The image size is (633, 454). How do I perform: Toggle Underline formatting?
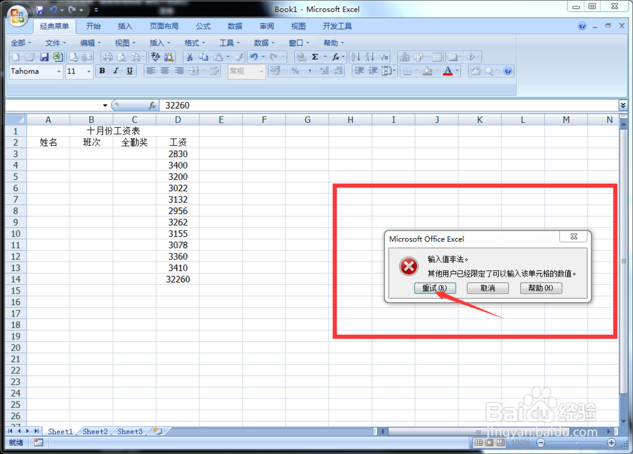coord(130,71)
